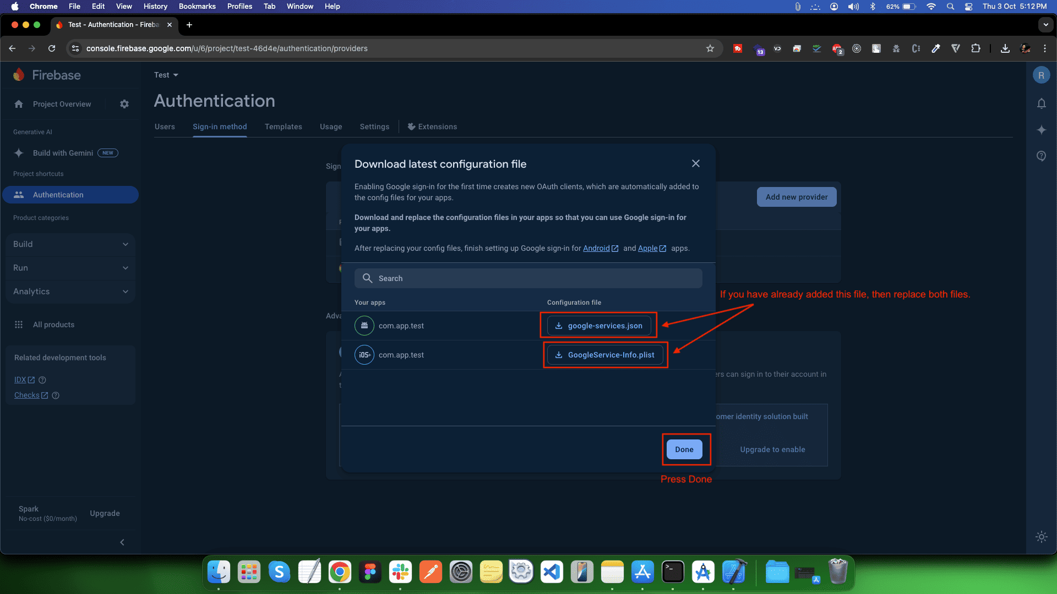Collapse the sidebar with the chevron
Screen dimensions: 1057x594
click(x=122, y=542)
